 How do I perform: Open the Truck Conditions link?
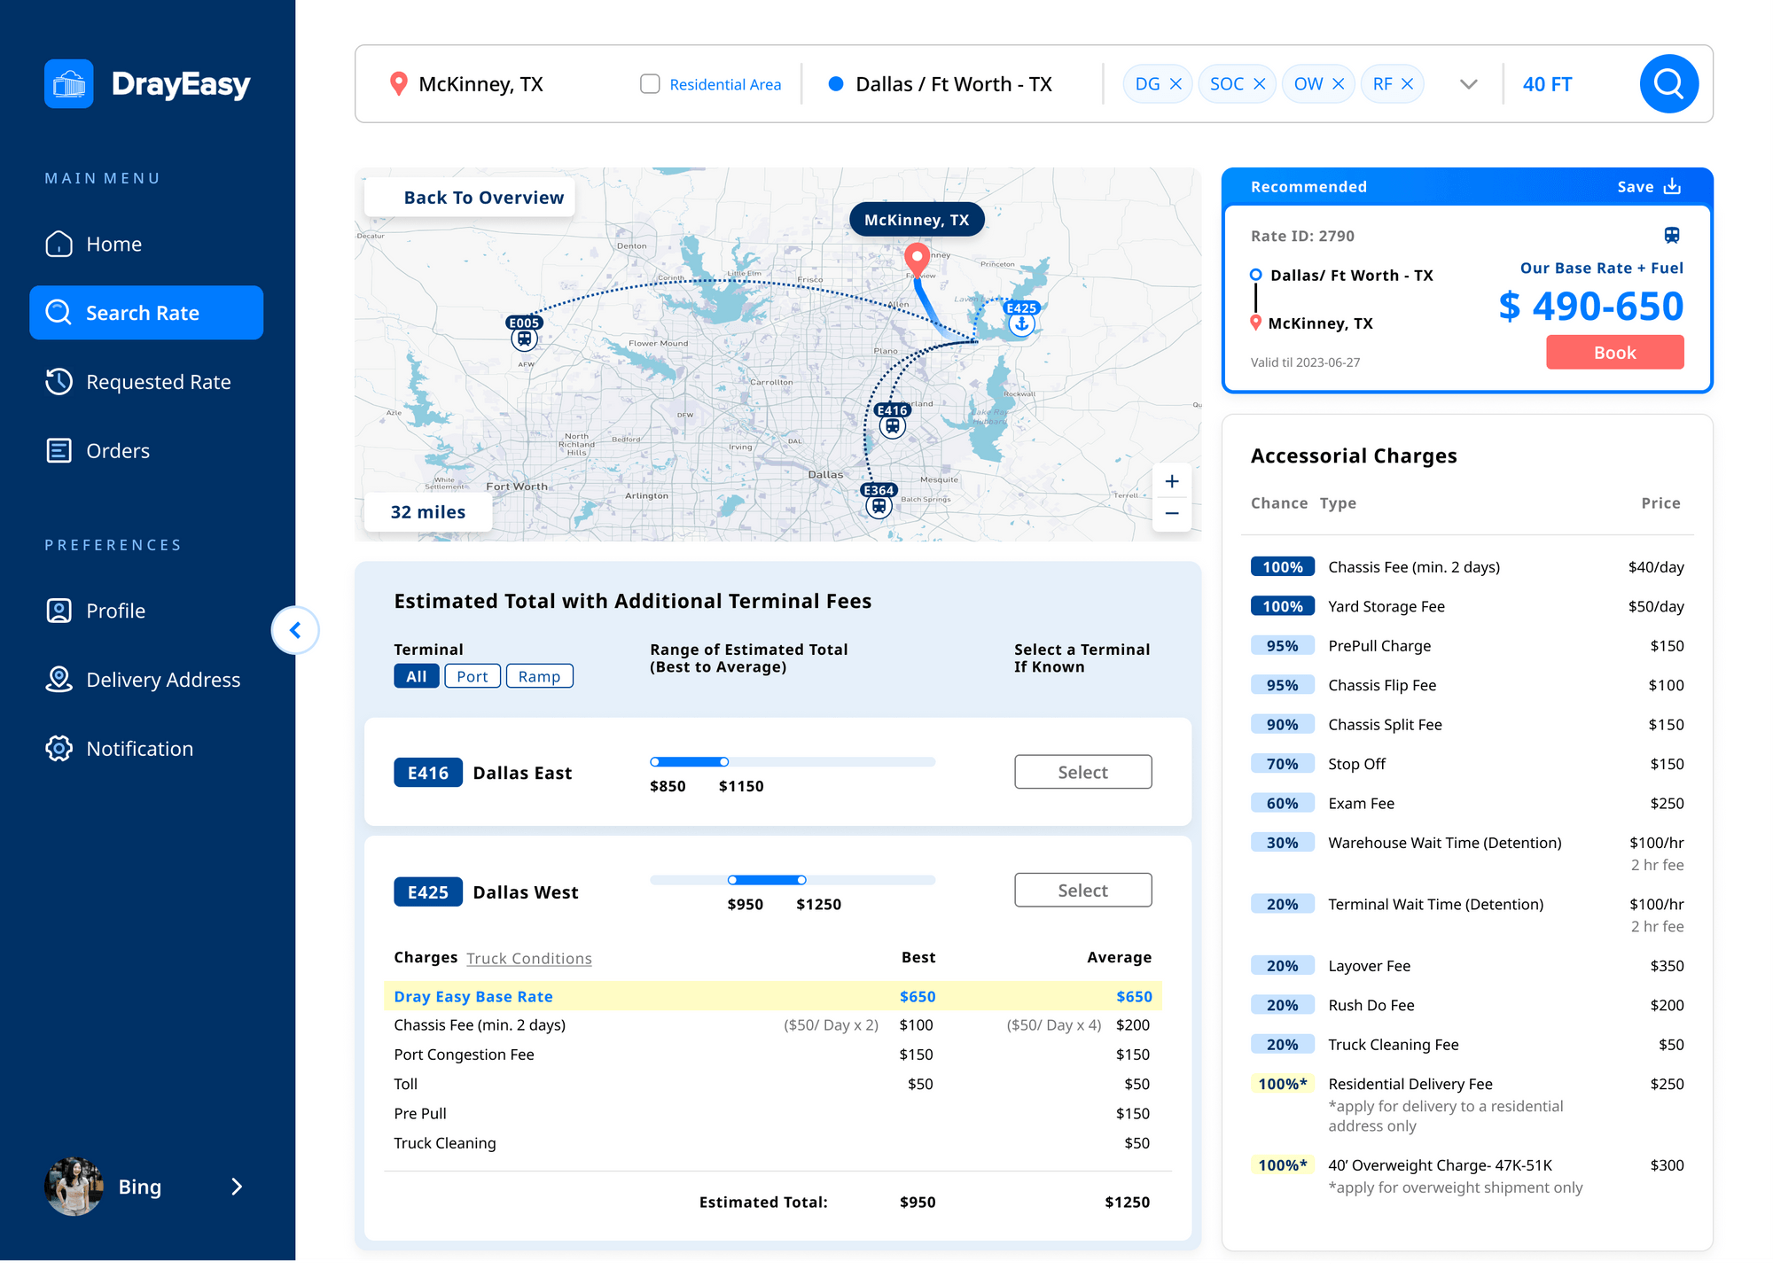(x=528, y=958)
